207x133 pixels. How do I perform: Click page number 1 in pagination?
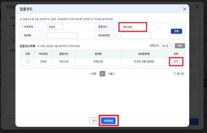[x=102, y=74]
